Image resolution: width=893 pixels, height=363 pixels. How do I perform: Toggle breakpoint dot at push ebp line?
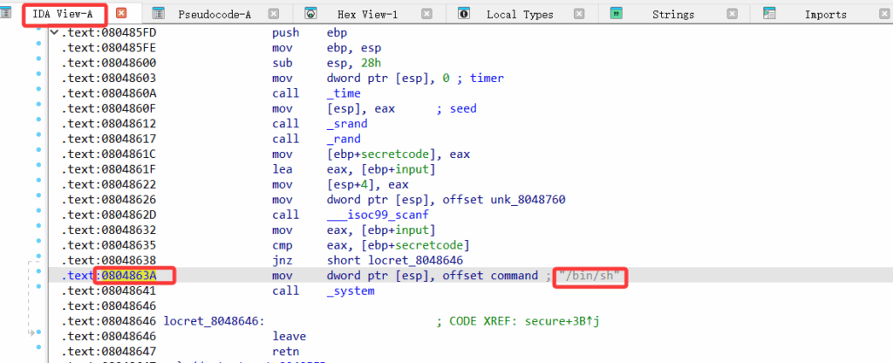37,32
